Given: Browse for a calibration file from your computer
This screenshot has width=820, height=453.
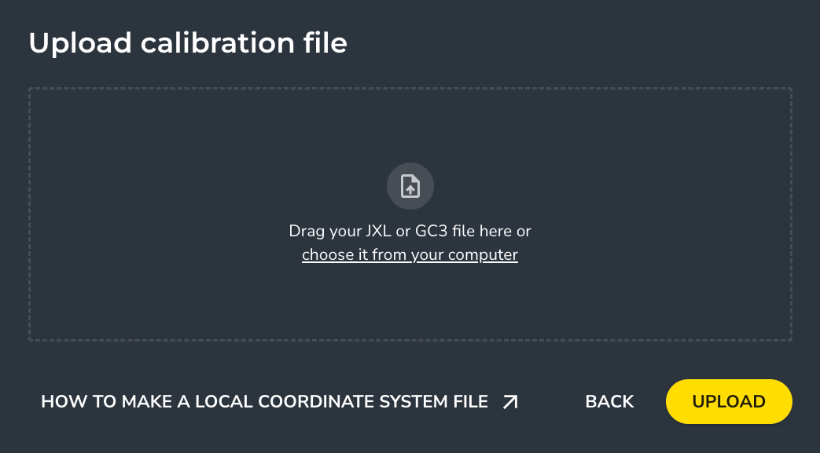Looking at the screenshot, I should point(410,254).
